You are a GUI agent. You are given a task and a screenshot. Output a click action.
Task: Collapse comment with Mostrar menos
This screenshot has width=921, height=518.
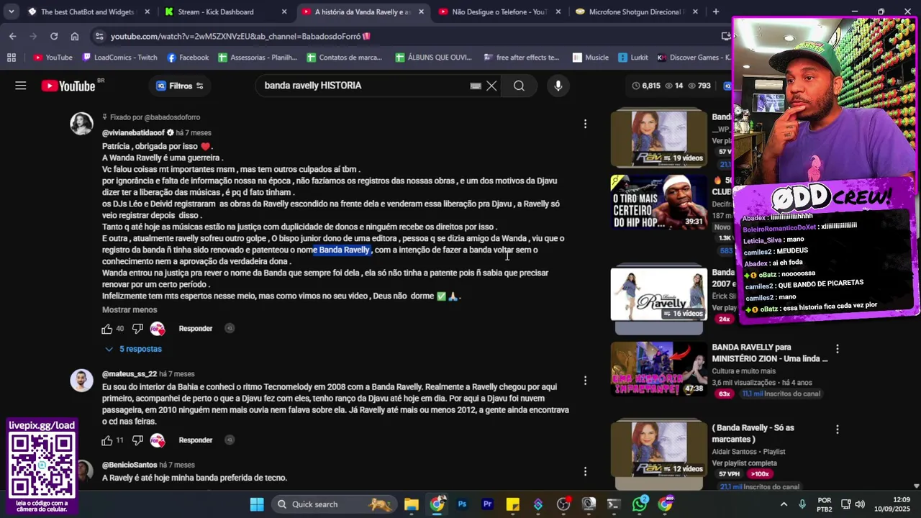[130, 310]
